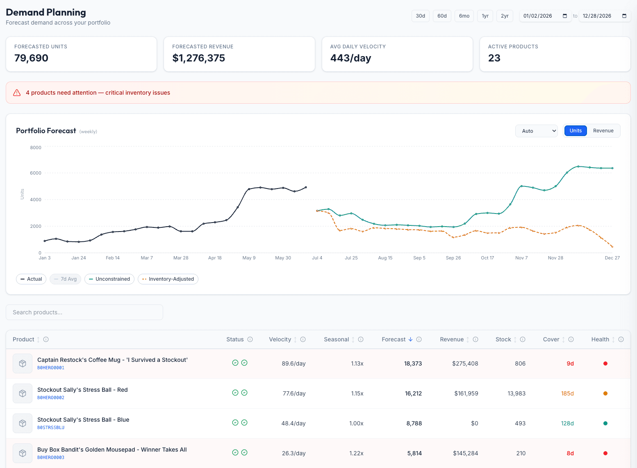Click the Forecasted Revenue $1,276,375 card
Viewport: 637px width, 468px height.
(x=239, y=54)
